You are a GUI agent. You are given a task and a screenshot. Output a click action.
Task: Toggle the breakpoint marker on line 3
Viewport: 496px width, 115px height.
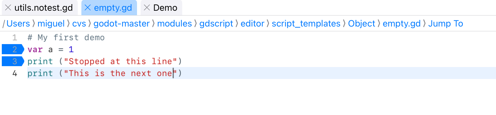[13, 61]
